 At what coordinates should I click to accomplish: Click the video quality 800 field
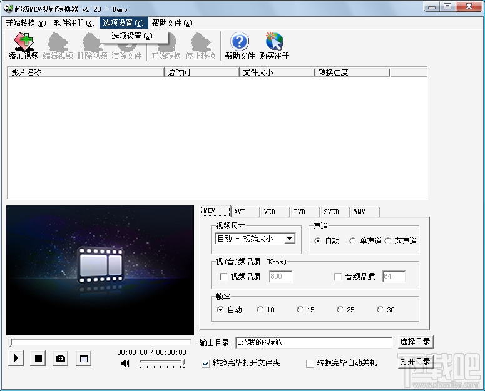click(x=280, y=277)
